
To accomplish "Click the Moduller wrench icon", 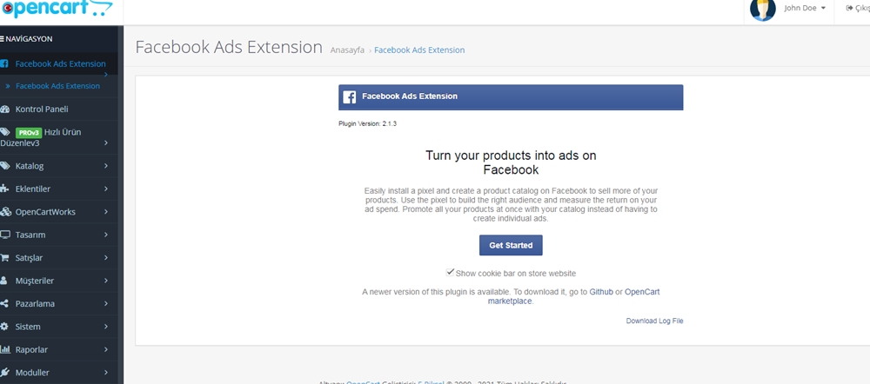I will 5,373.
